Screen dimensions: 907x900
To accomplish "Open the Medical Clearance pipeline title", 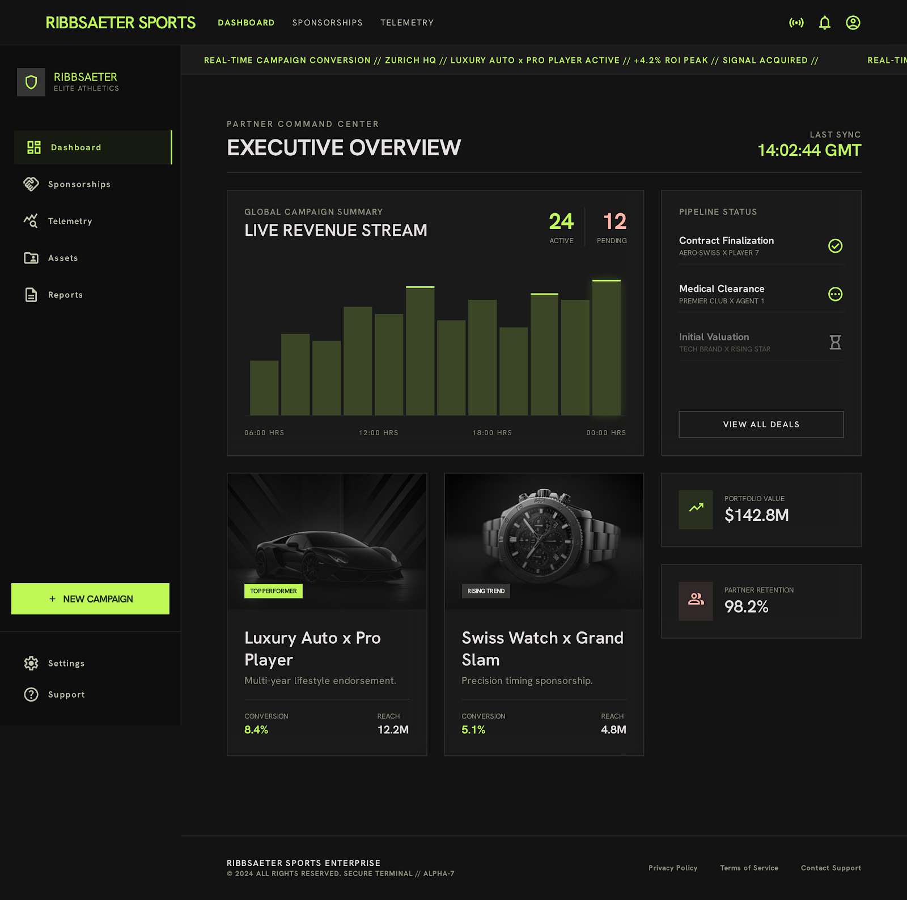I will [722, 289].
